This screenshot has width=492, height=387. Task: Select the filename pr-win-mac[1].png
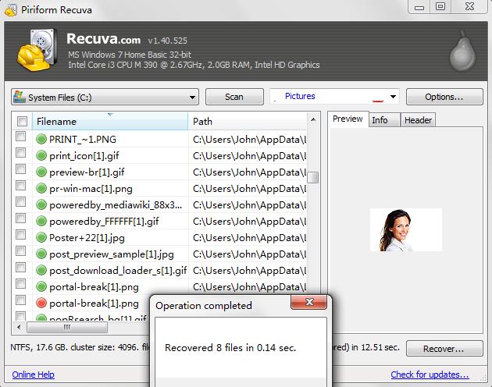tap(91, 189)
